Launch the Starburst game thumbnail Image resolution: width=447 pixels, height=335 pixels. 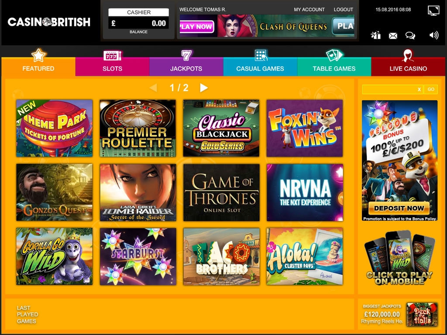pyautogui.click(x=138, y=256)
